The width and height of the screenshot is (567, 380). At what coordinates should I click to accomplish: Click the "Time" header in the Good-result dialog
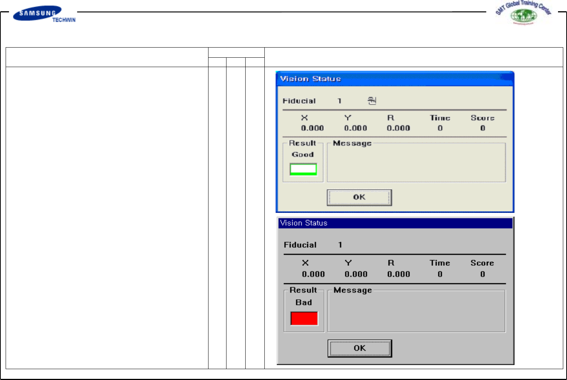[x=440, y=118]
